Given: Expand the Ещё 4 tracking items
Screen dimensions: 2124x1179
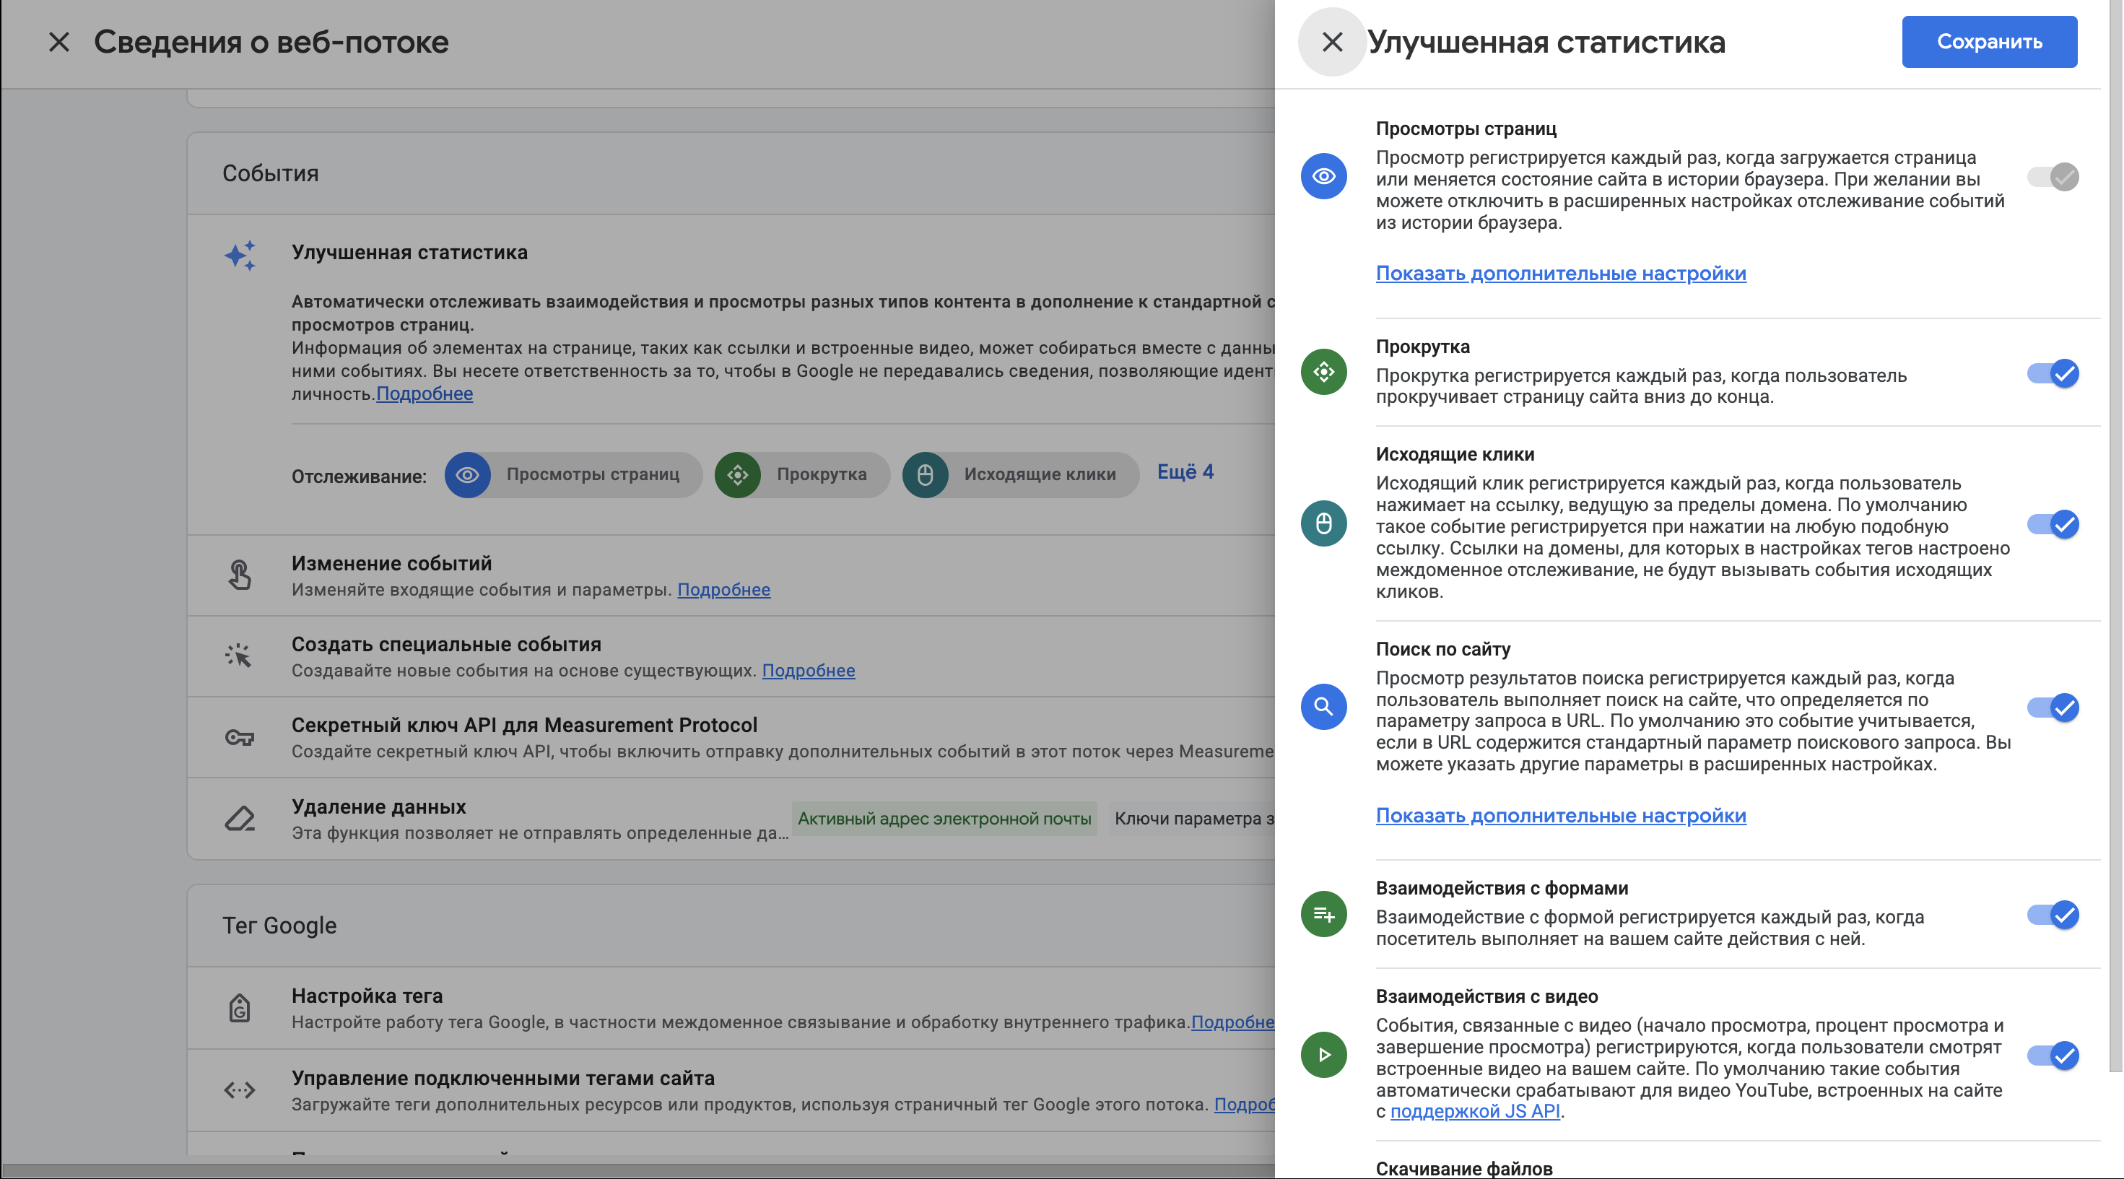Looking at the screenshot, I should pyautogui.click(x=1185, y=471).
